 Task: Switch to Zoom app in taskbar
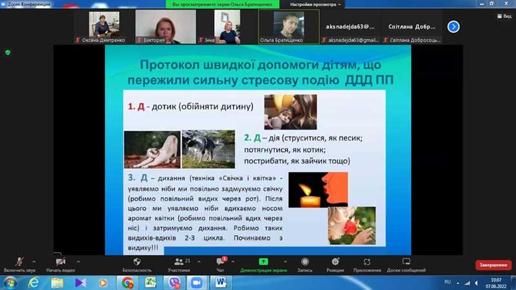tap(197, 283)
